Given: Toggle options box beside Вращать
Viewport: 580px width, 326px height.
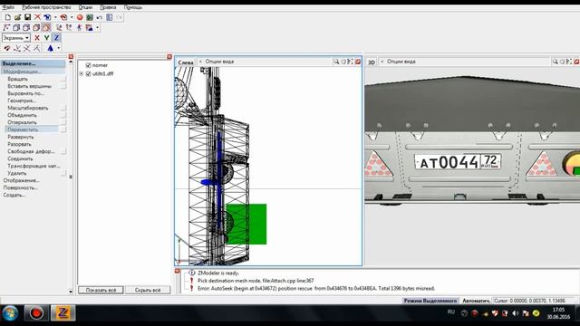Looking at the screenshot, I should [x=63, y=79].
